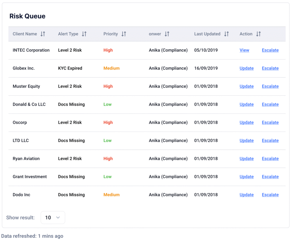
Task: Update the Globex Inc. record
Action: pyautogui.click(x=246, y=68)
